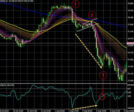This screenshot has width=134, height=112.
Task: Click the 1 Aug 14:00 time axis label
Action: pos(74,111)
